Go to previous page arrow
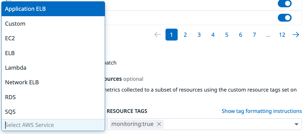304x134 pixels. [158, 35]
